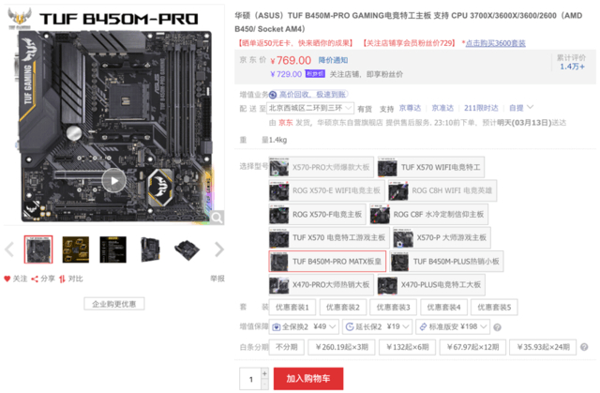Select the TUF B450M-PLUS热销小板 model option
This screenshot has height=393, width=600.
(446, 262)
